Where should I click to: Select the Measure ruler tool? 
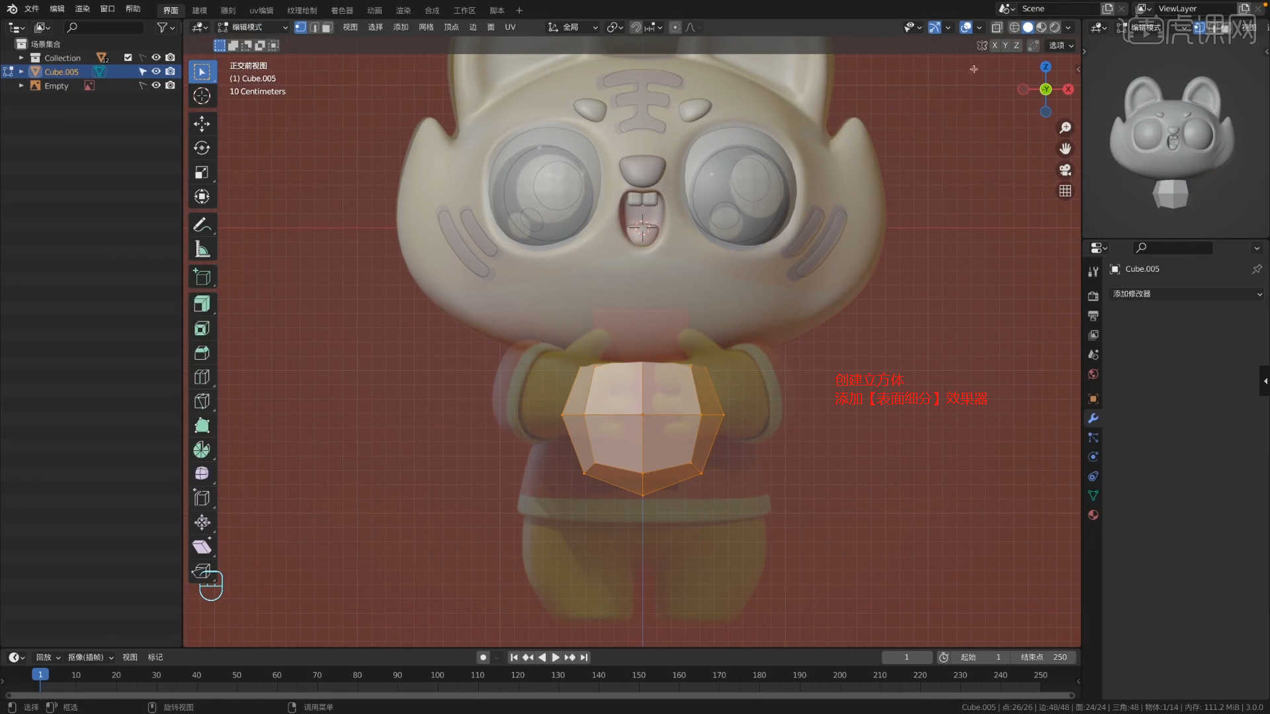tap(202, 249)
